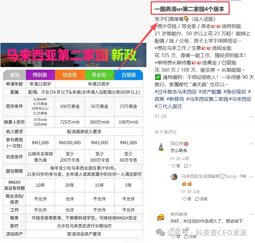The height and width of the screenshot is (243, 255).
Task: Like 西红柿's 怎么联系 comment with the heart
Action: [173, 166]
